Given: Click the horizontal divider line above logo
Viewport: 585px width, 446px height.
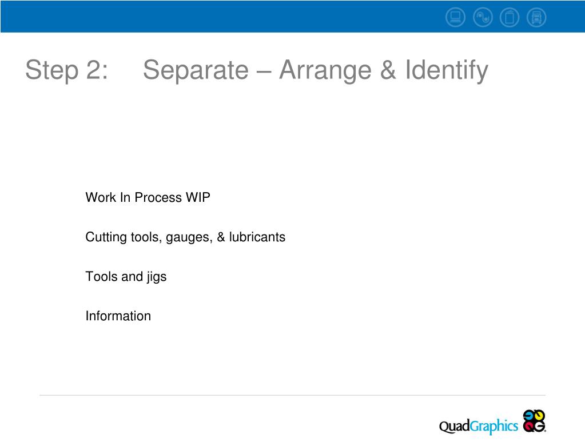Looking at the screenshot, I should pos(293,395).
